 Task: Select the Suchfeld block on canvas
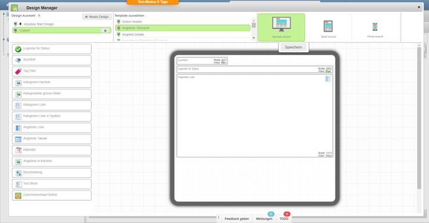pyautogui.click(x=202, y=61)
